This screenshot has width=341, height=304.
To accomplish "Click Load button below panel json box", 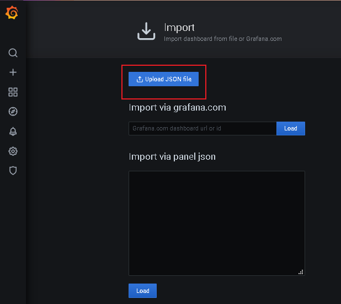I will tap(142, 291).
